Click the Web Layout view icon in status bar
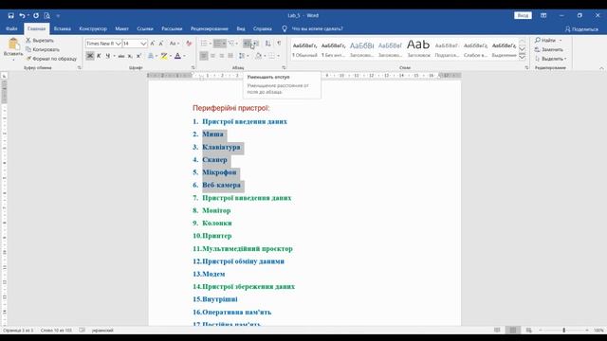 (529, 331)
